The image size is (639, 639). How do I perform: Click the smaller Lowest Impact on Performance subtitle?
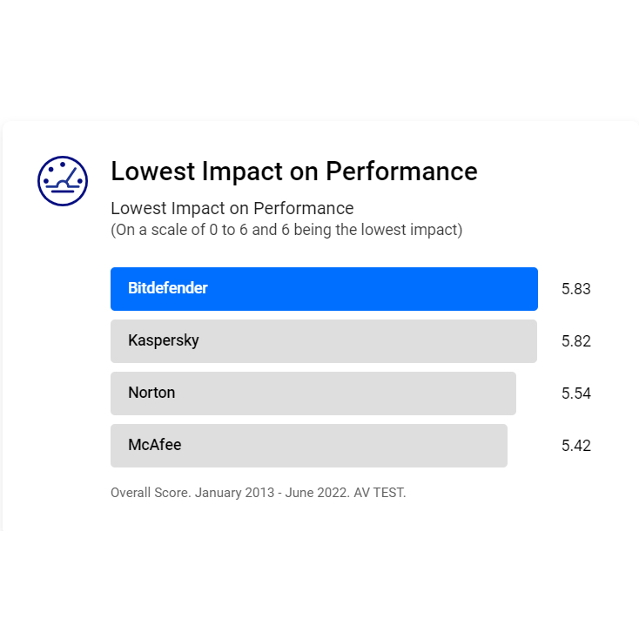(x=232, y=209)
